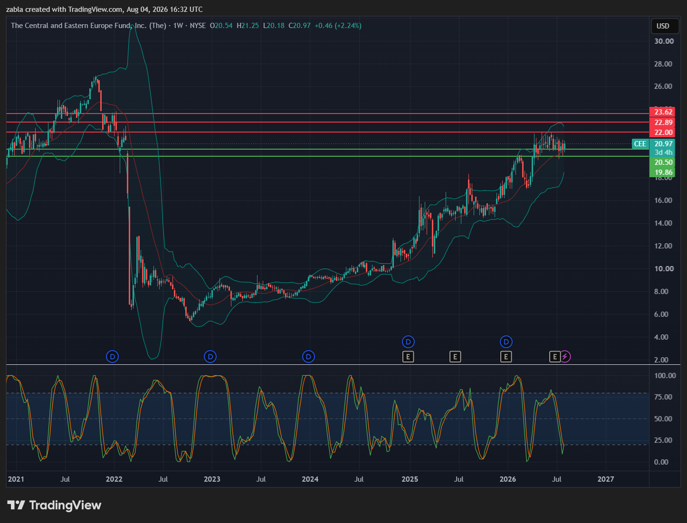
Task: Click the 2027 label on the time axis
Action: click(606, 479)
